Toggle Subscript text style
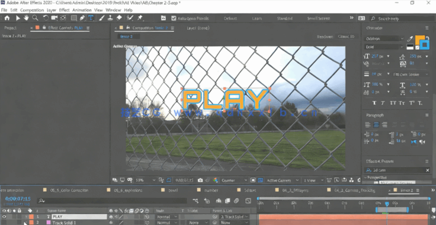The width and height of the screenshot is (436, 225). [x=420, y=103]
